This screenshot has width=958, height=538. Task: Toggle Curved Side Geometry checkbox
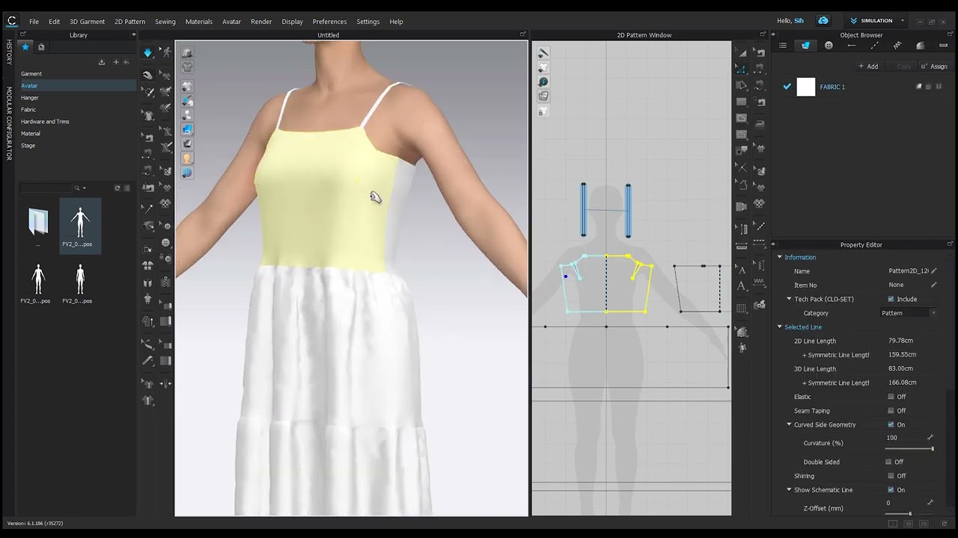coord(891,424)
